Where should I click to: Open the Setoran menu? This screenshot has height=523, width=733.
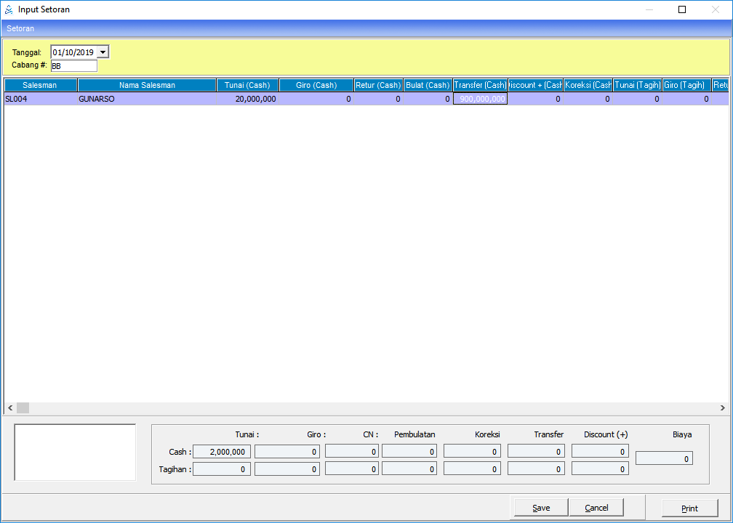(20, 28)
